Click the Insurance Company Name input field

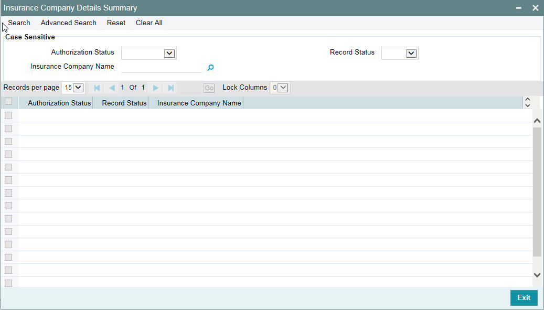162,67
